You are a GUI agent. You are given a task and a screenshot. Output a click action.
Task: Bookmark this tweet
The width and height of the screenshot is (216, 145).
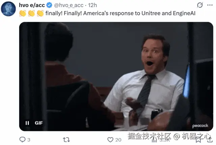tap(198, 140)
